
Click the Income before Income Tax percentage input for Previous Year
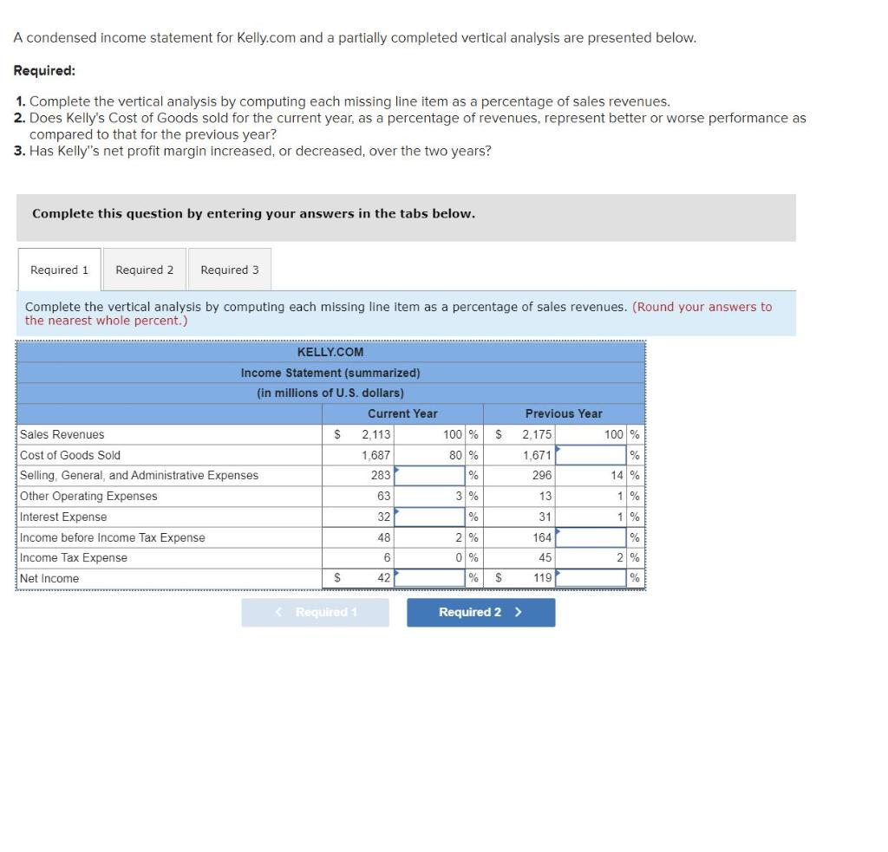click(592, 537)
